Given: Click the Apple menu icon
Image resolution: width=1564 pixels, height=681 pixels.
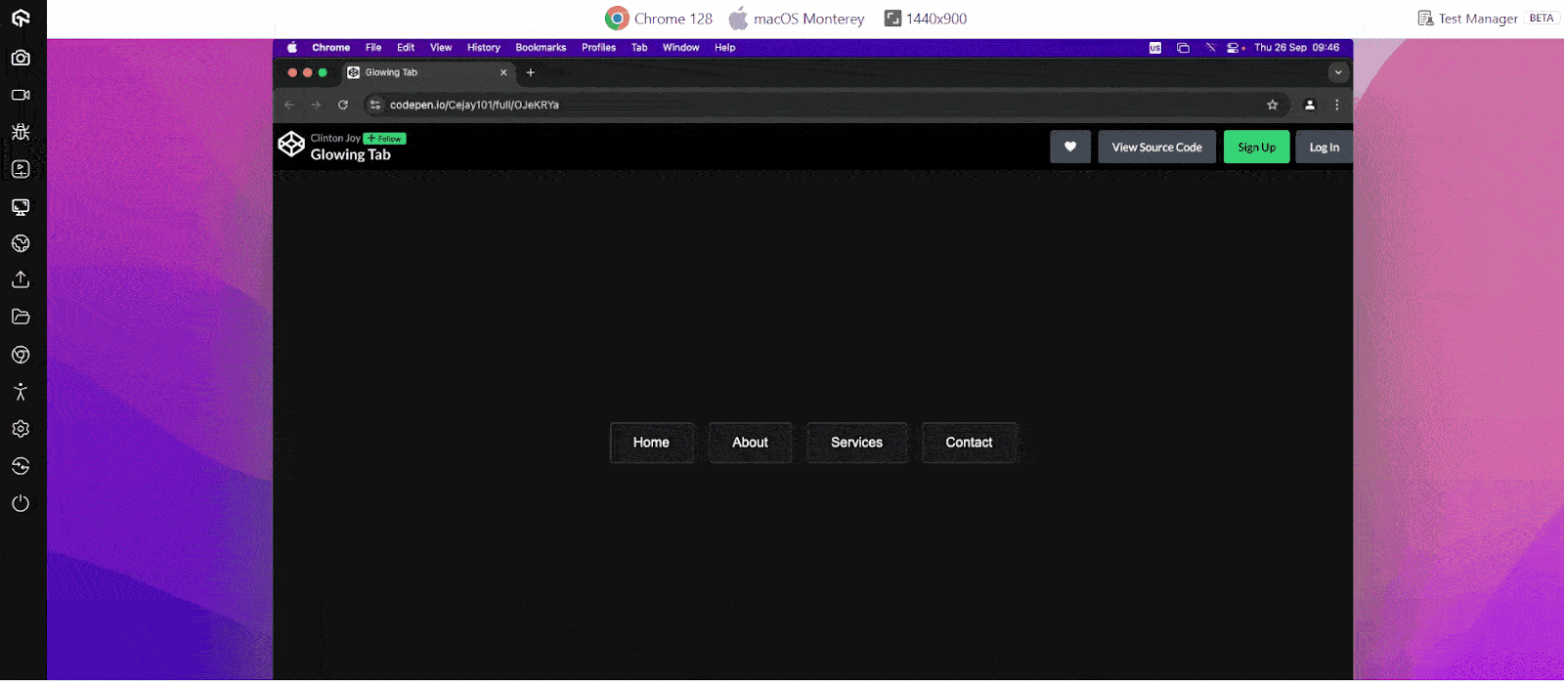Looking at the screenshot, I should (291, 47).
